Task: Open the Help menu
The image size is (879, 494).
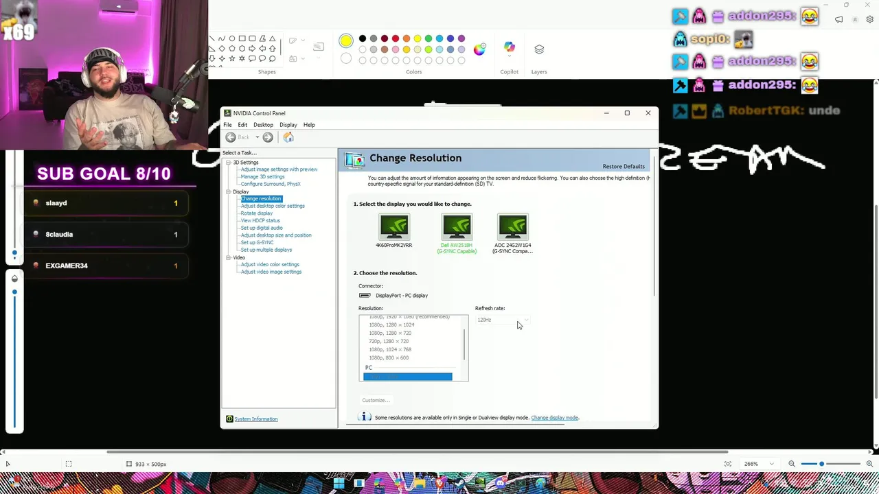Action: point(309,125)
